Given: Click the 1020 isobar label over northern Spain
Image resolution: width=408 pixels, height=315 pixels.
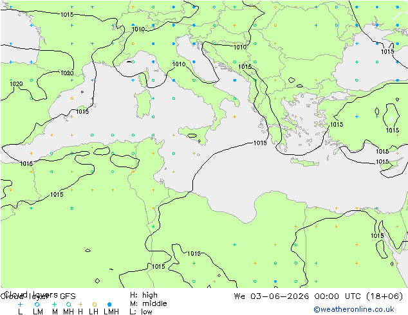Looking at the screenshot, I should [16, 84].
